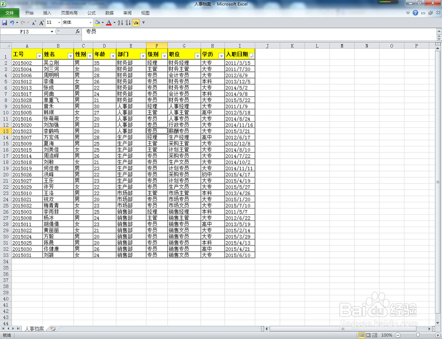Image resolution: width=442 pixels, height=339 pixels.
Task: Open the 文件 menu
Action: point(10,13)
